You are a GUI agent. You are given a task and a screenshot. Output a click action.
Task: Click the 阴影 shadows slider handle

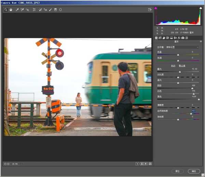tap(192, 89)
